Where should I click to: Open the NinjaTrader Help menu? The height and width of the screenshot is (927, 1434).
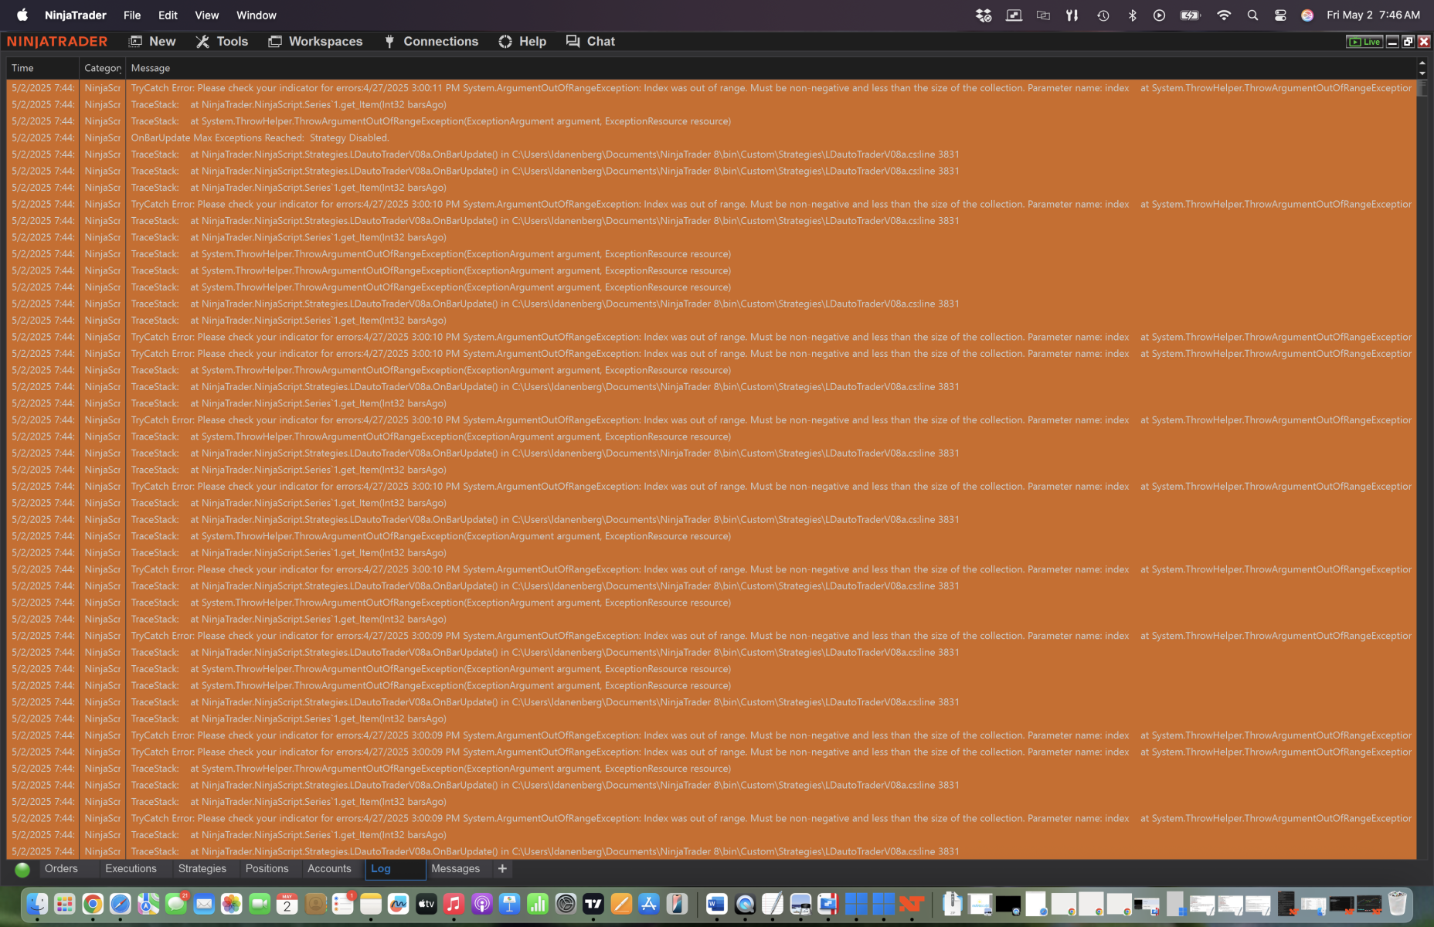coord(522,42)
